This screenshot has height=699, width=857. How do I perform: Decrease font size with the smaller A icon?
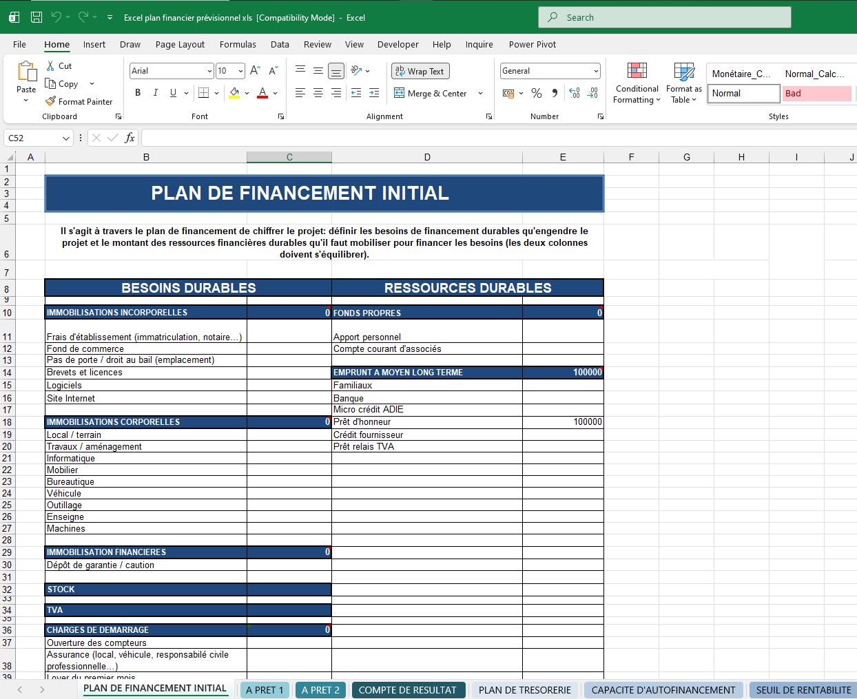point(273,71)
